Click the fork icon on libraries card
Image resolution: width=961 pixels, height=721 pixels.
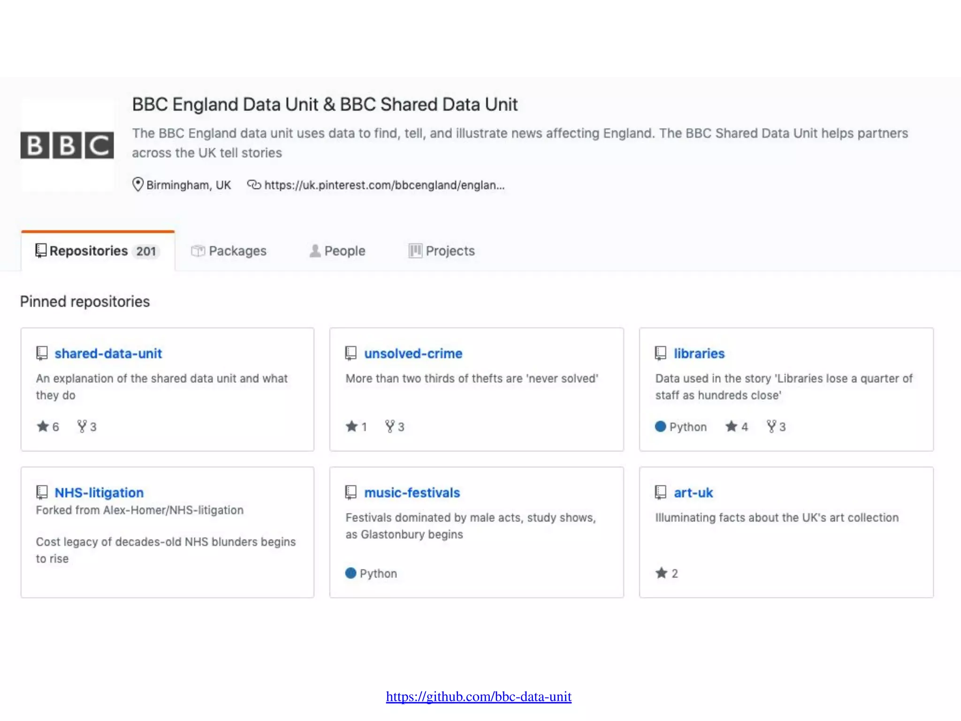coord(771,426)
